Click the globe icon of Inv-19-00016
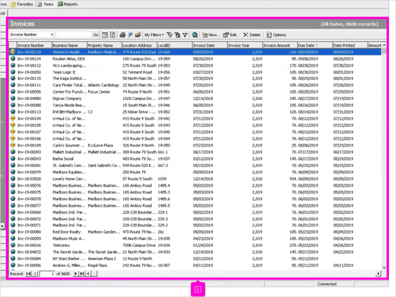 click(12, 245)
